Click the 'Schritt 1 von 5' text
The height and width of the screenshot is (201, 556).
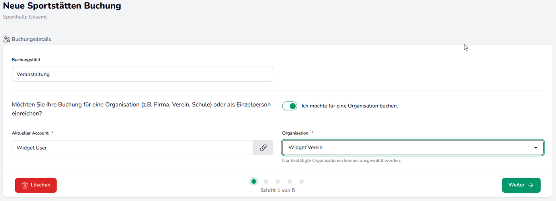[x=278, y=190]
